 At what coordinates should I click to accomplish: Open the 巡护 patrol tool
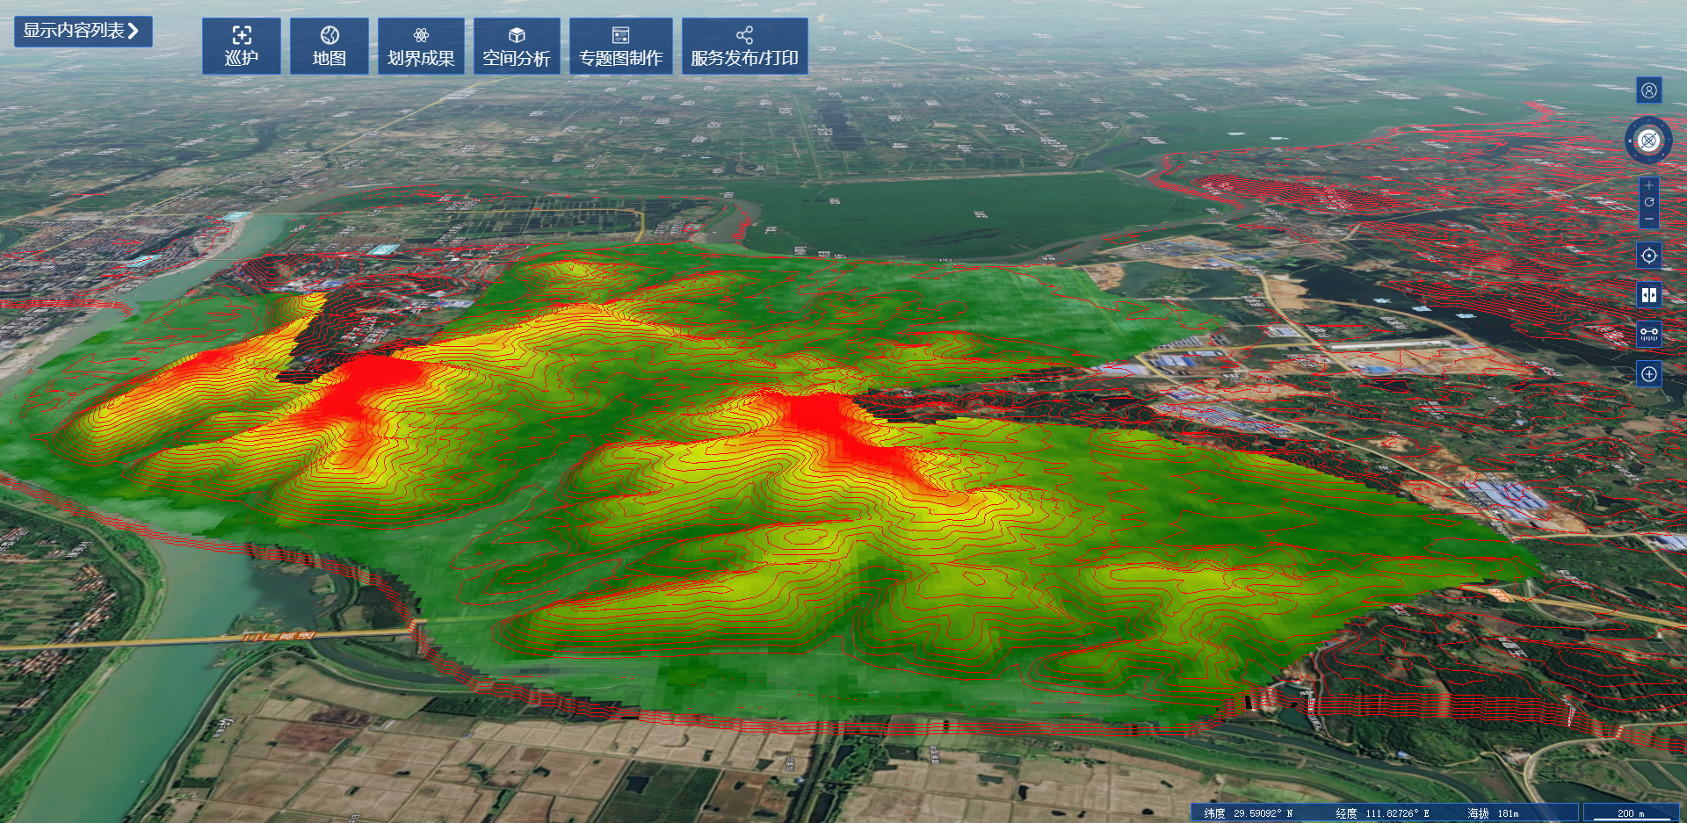pyautogui.click(x=241, y=47)
